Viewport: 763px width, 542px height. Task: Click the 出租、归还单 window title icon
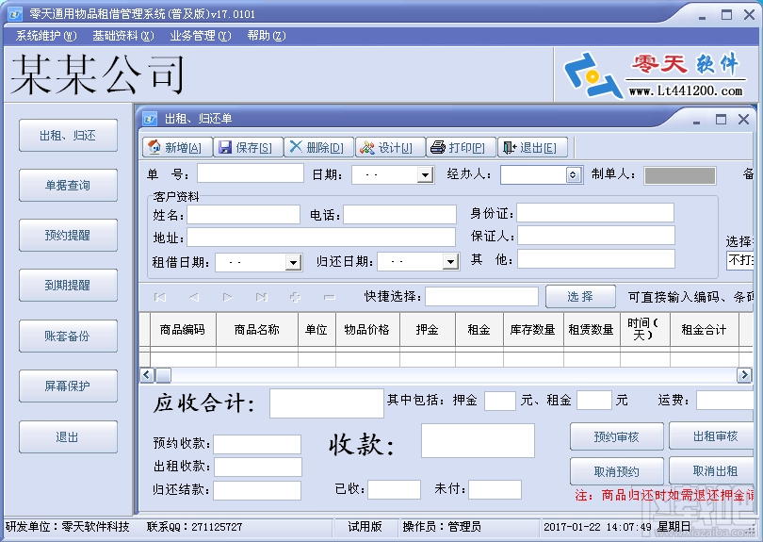pyautogui.click(x=150, y=119)
